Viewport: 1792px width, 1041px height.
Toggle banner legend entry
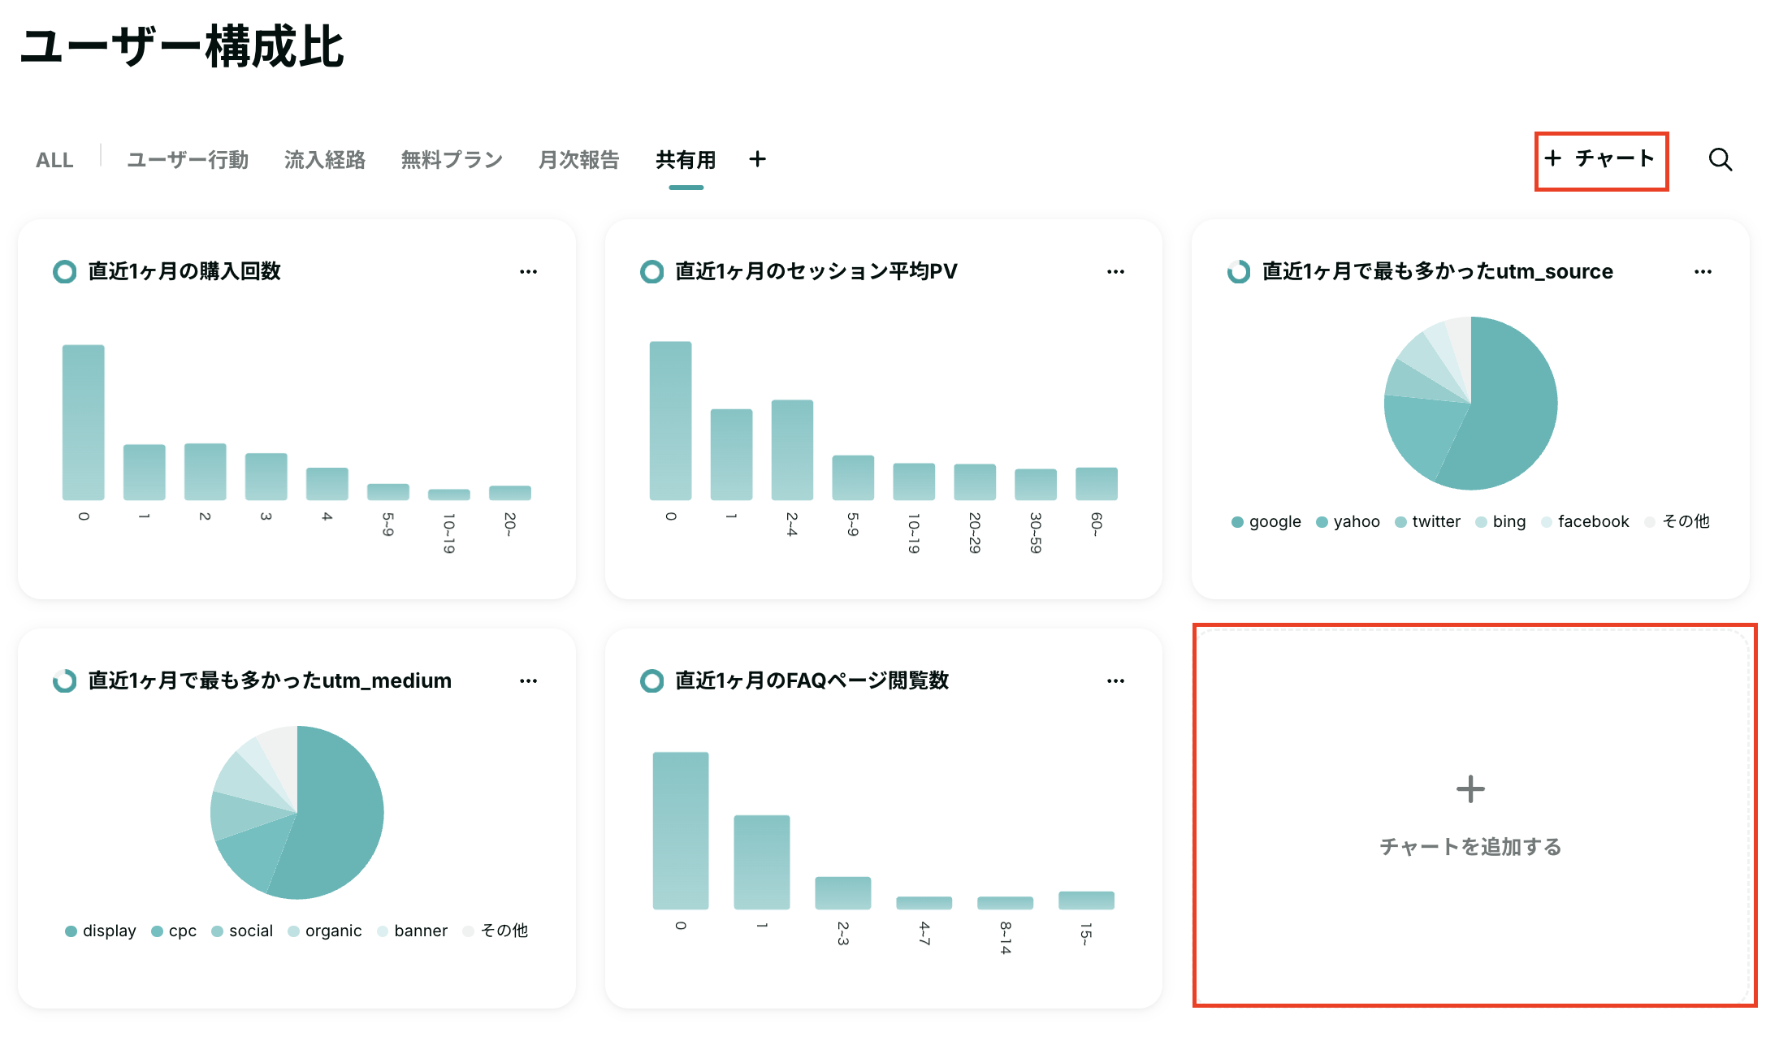[412, 931]
